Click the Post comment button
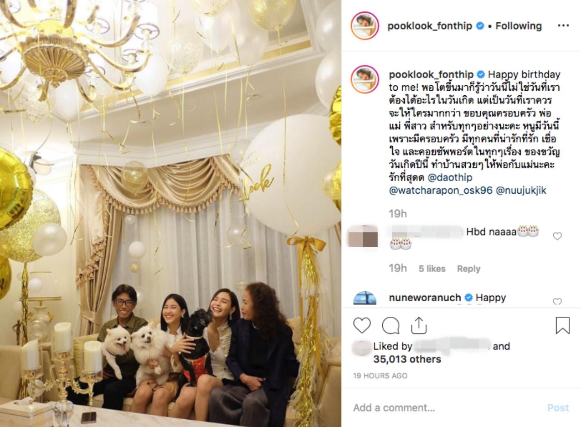Image resolution: width=581 pixels, height=427 pixels. pos(558,407)
